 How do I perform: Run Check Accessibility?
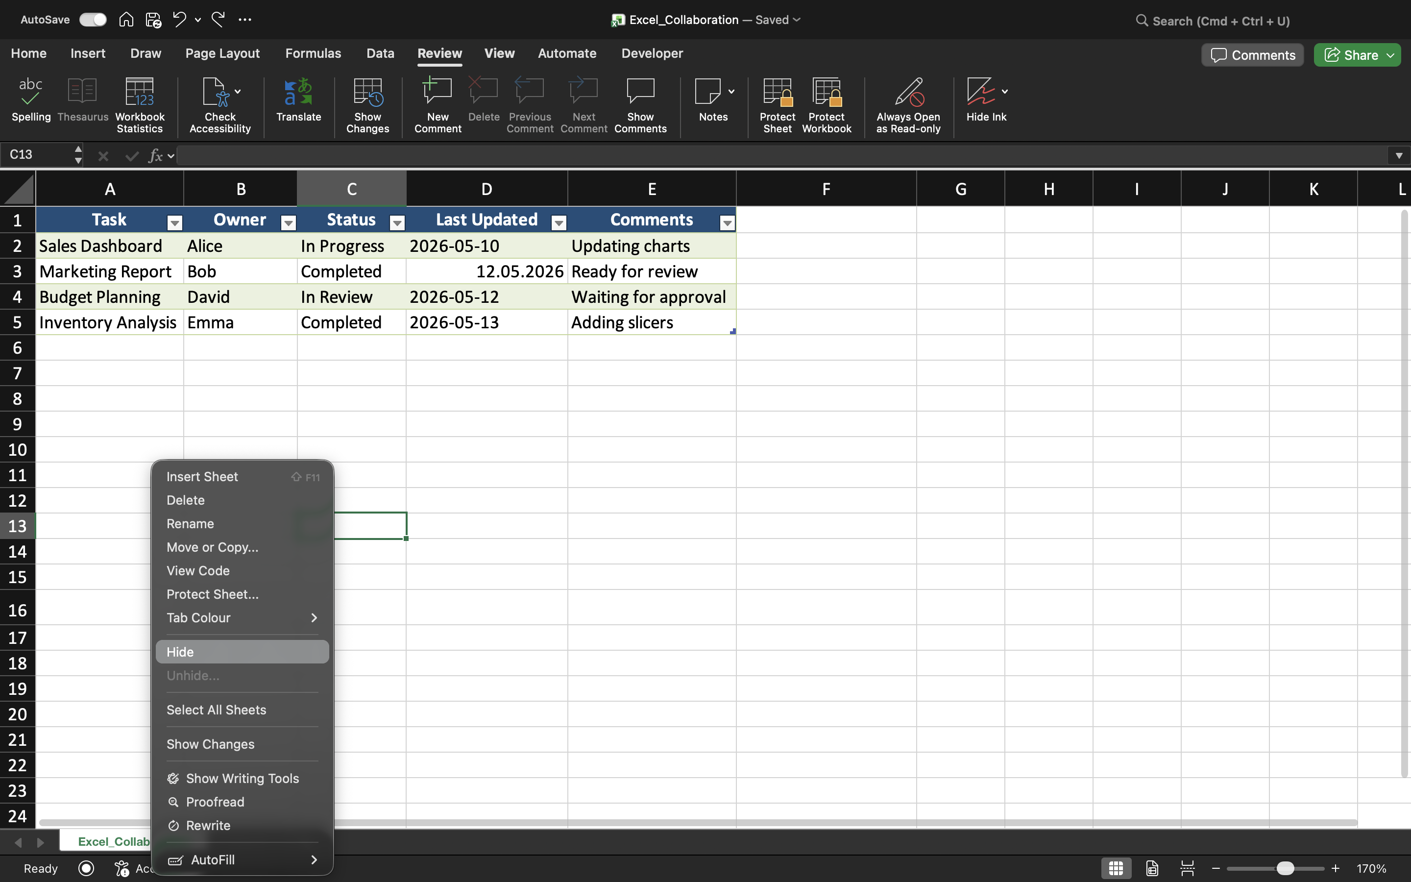(220, 105)
